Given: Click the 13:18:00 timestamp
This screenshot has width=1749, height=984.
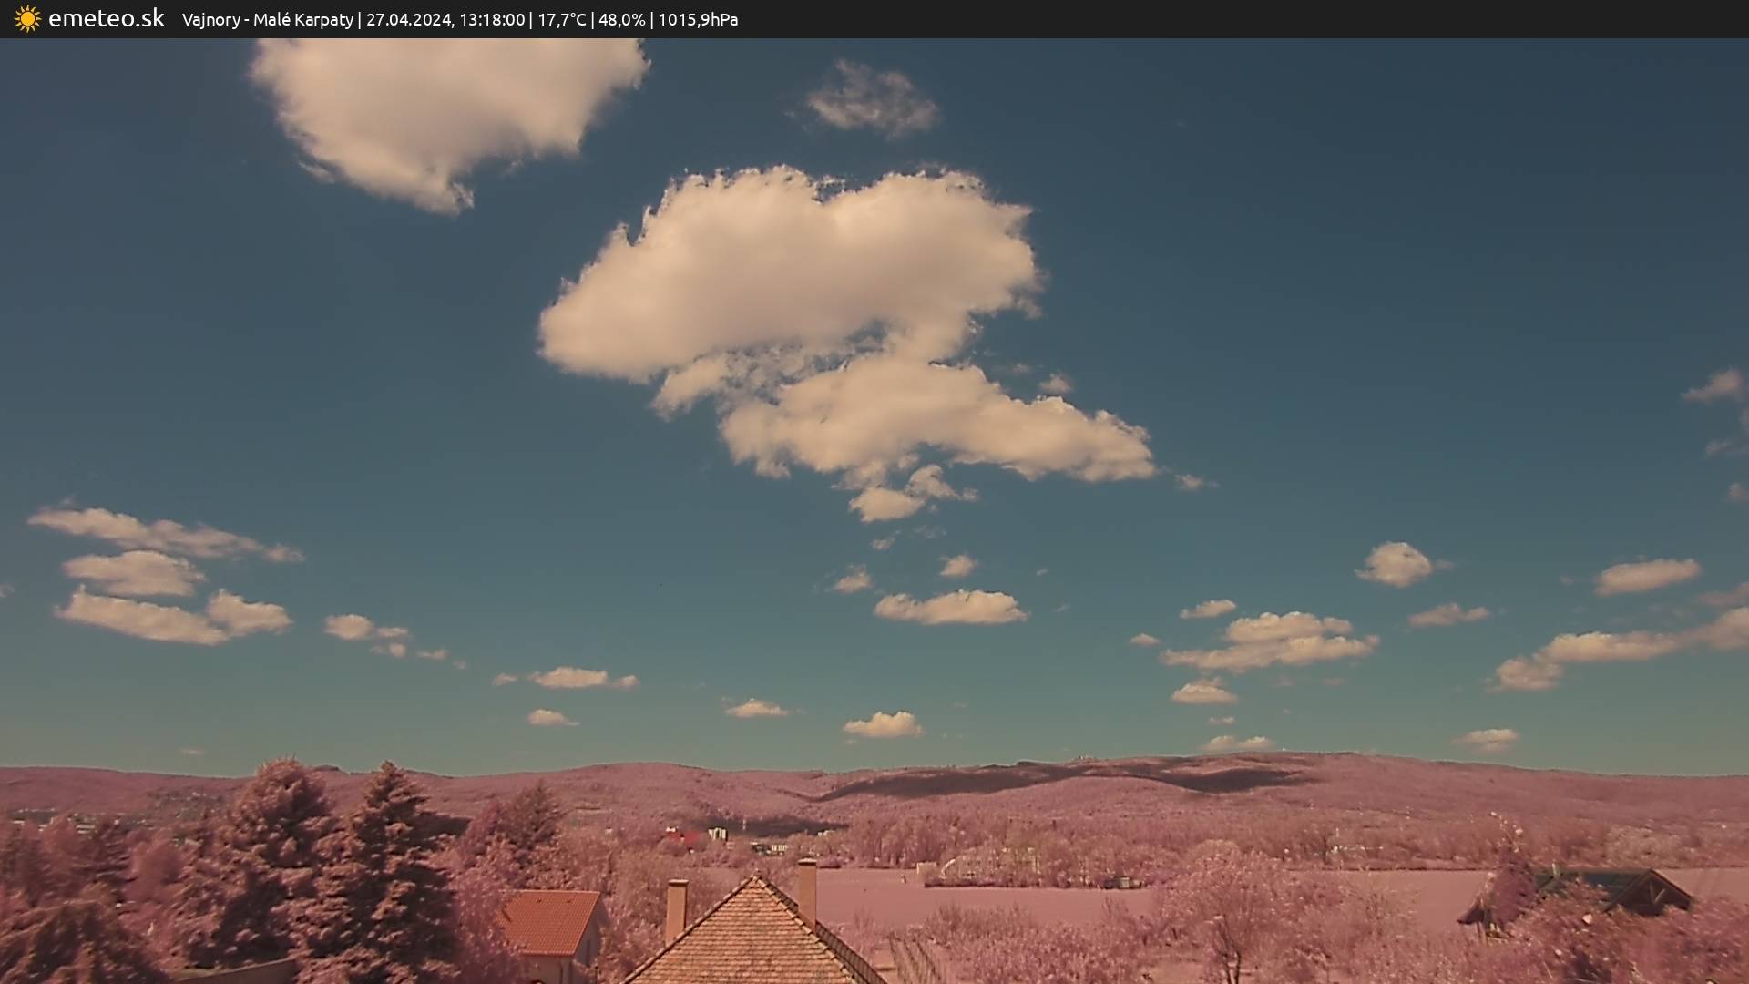Looking at the screenshot, I should 492,19.
